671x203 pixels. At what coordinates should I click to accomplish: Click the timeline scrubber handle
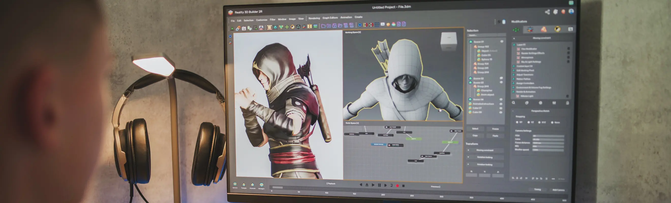click(x=277, y=188)
